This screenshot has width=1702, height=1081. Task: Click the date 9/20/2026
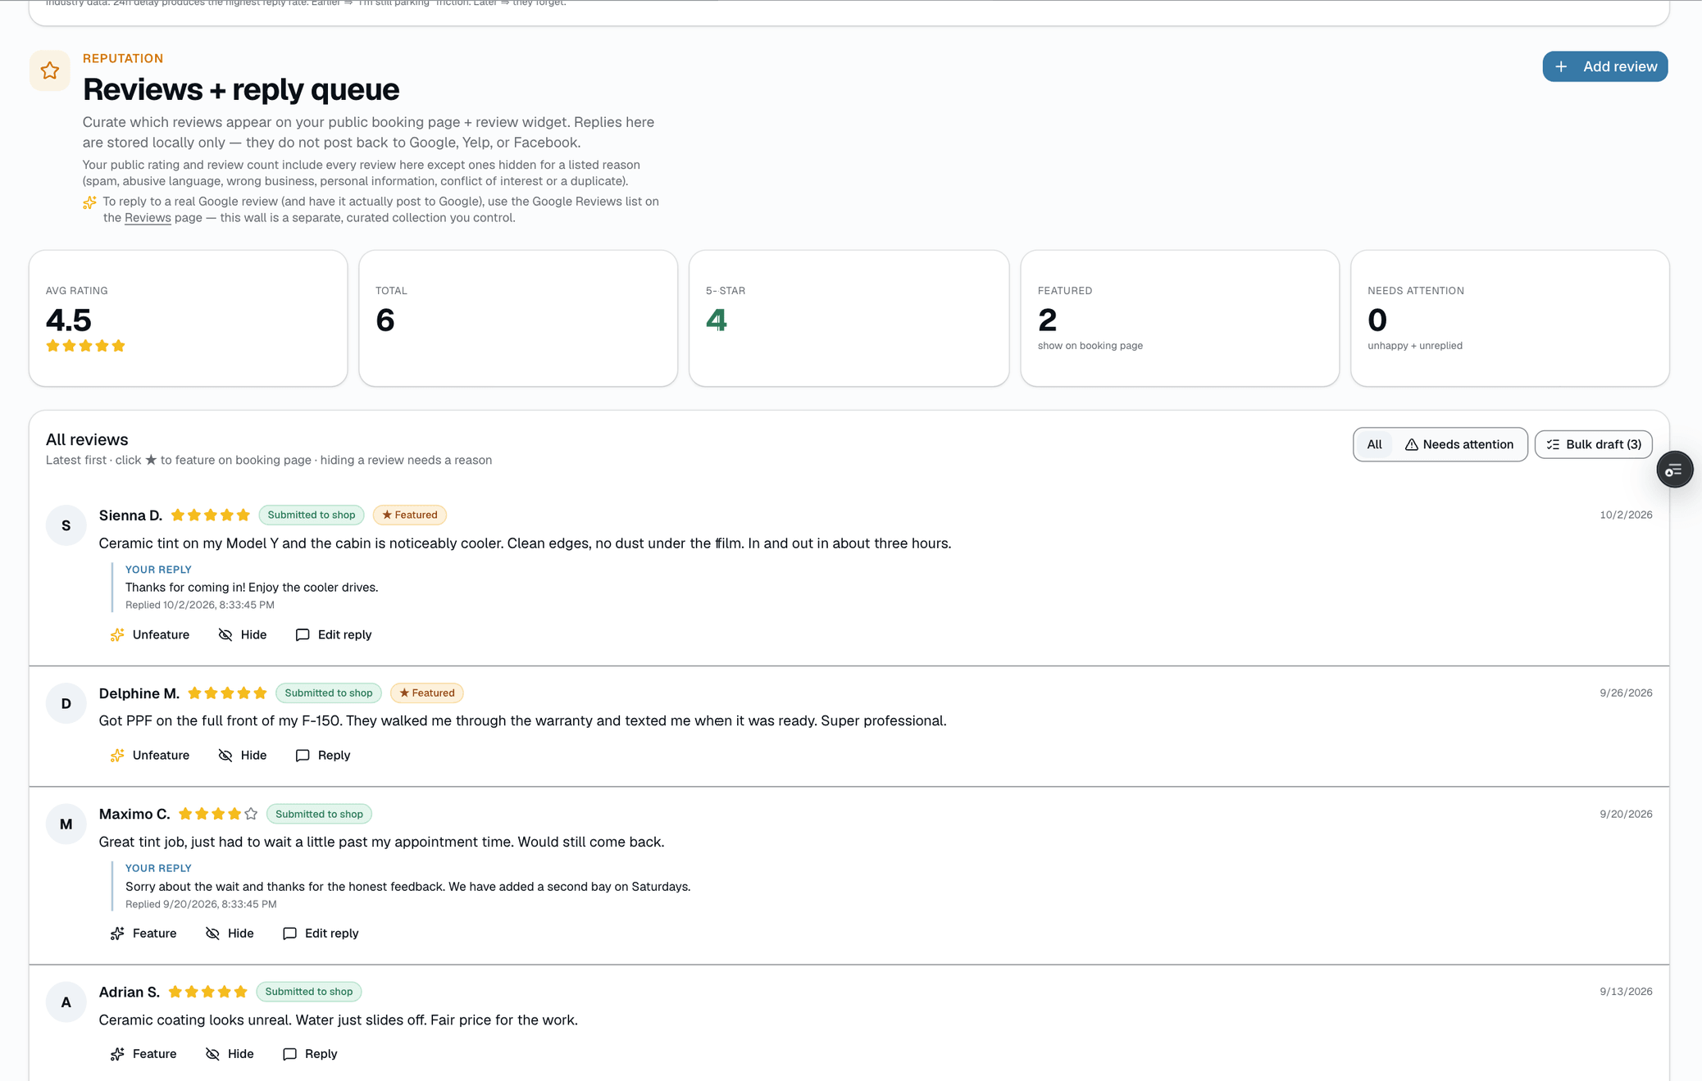click(1626, 814)
